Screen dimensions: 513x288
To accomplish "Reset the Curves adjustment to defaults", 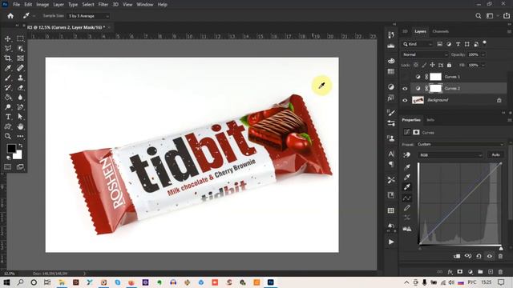I will click(479, 256).
